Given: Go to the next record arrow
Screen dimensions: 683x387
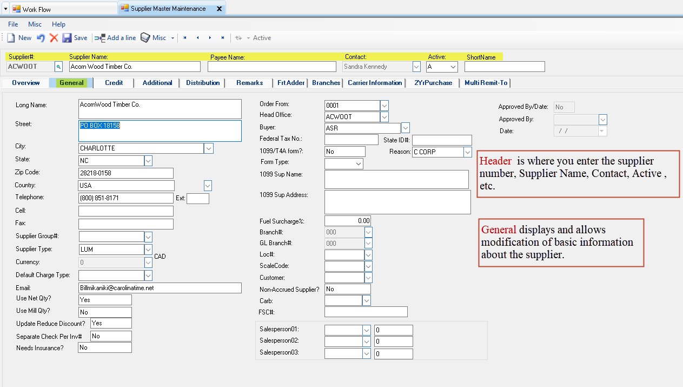Looking at the screenshot, I should point(210,38).
